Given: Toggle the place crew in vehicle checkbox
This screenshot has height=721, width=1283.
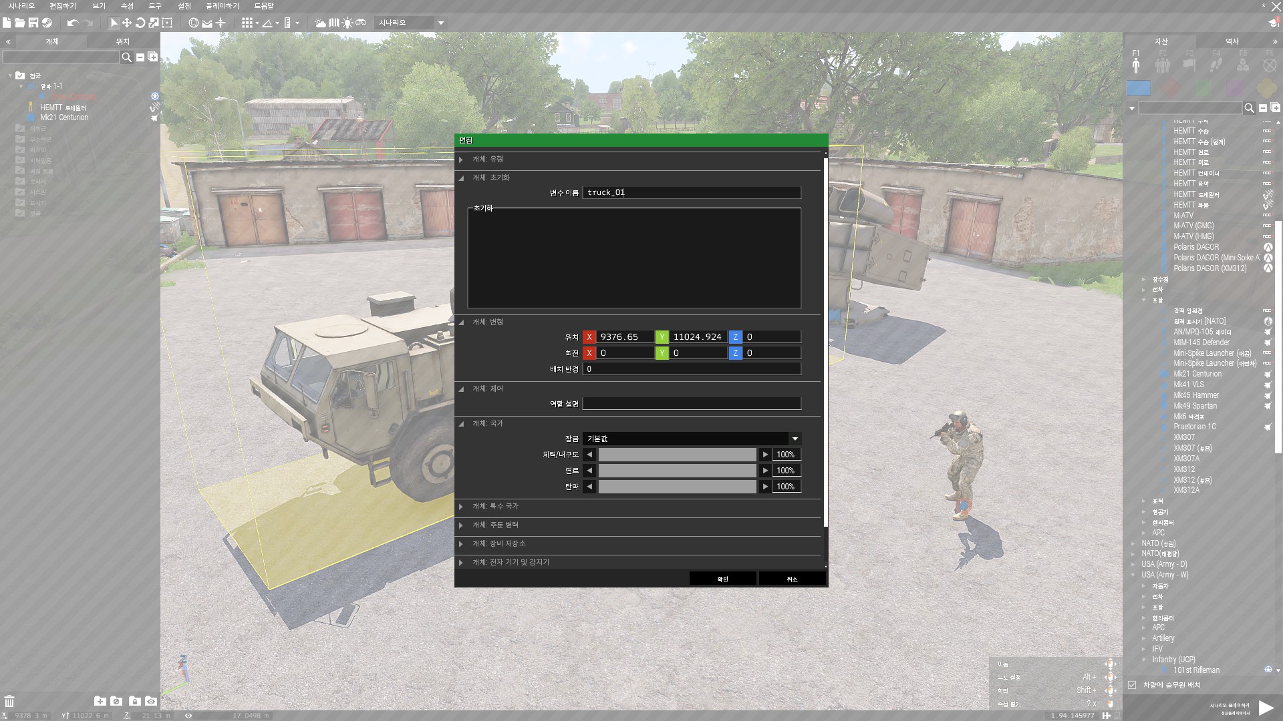Looking at the screenshot, I should pyautogui.click(x=1132, y=685).
